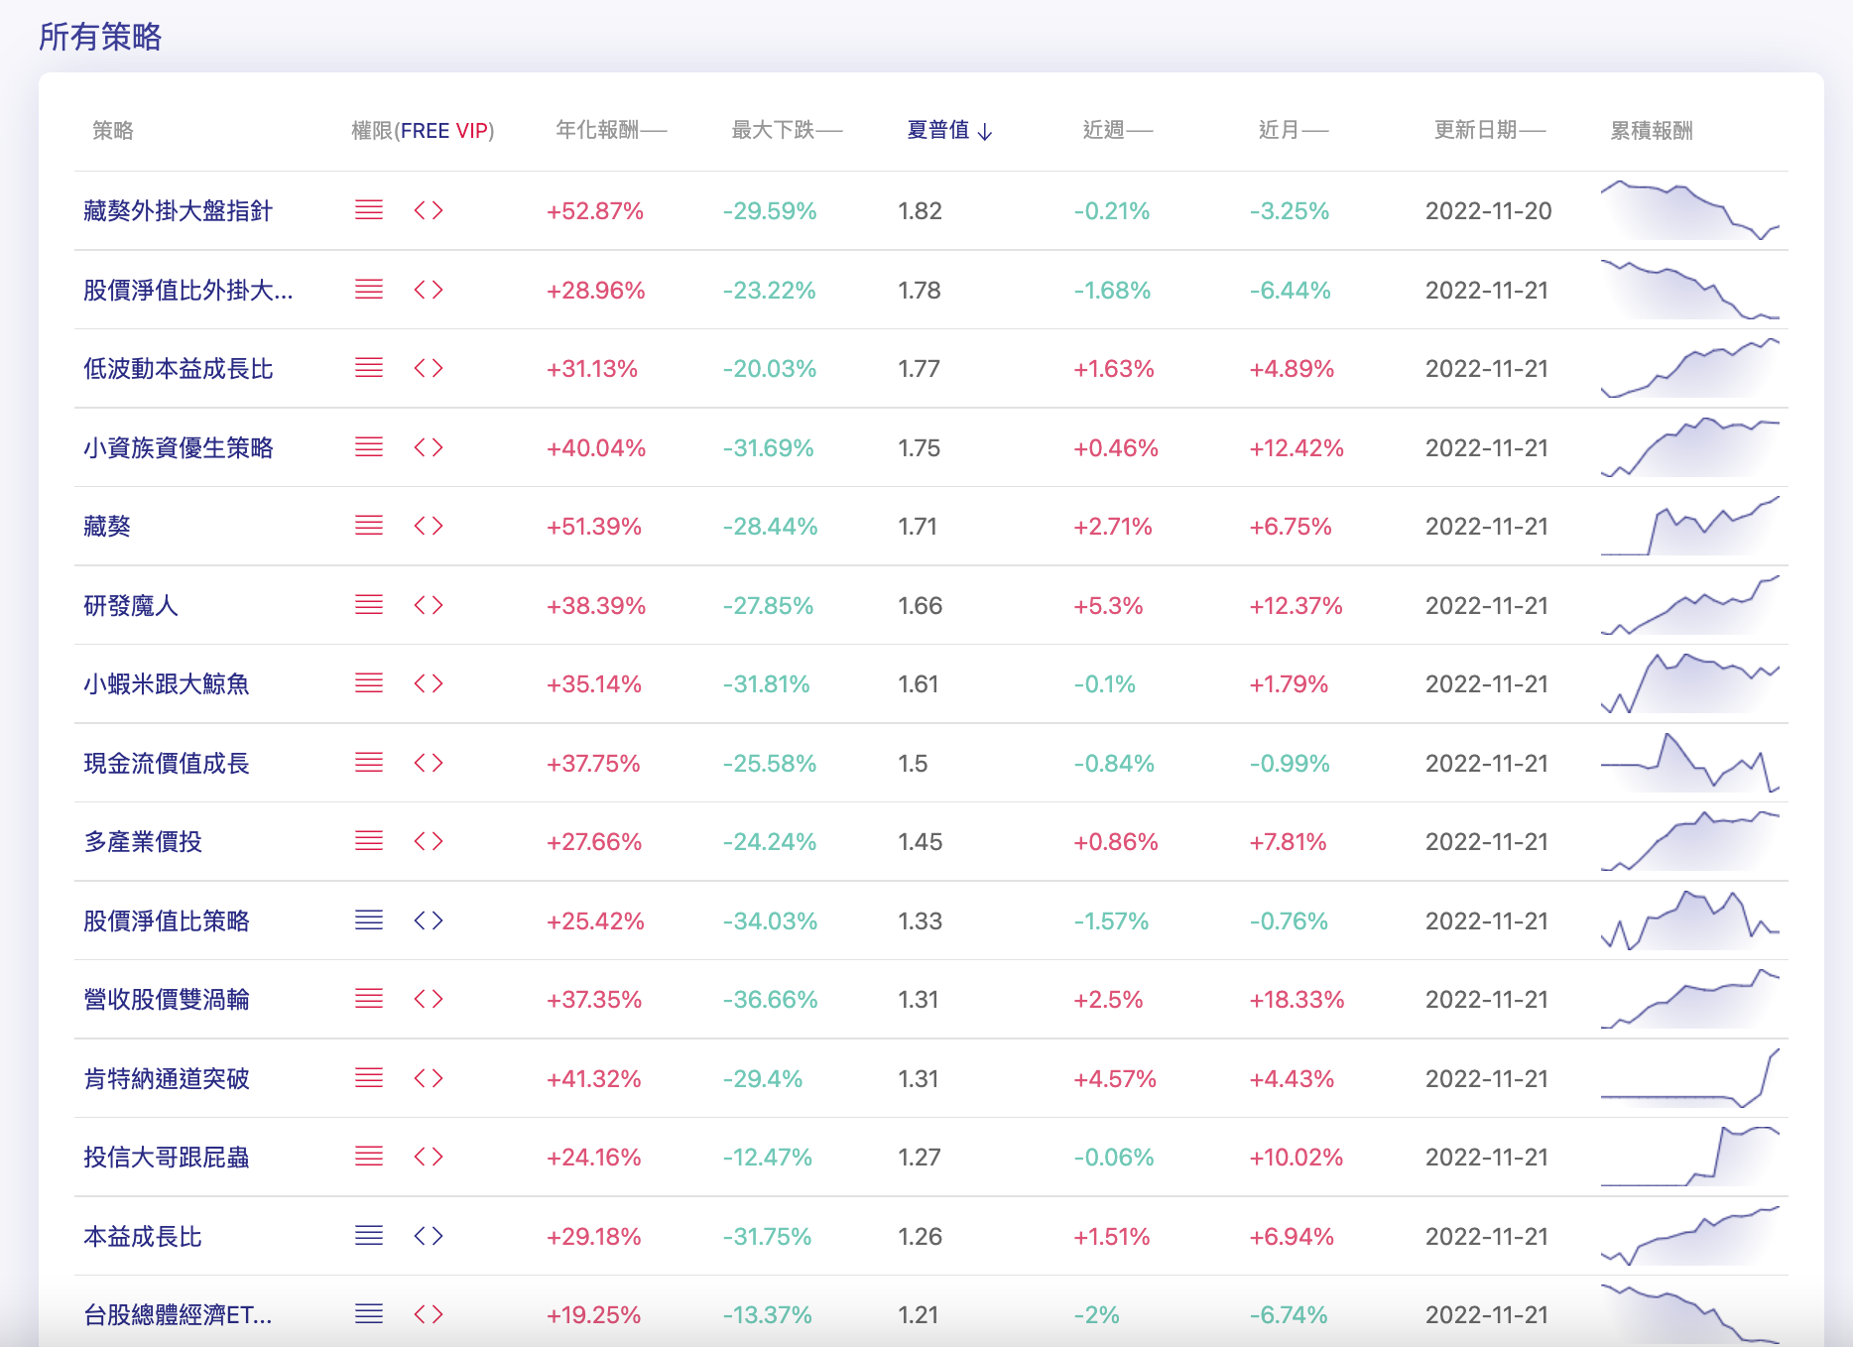This screenshot has height=1347, width=1853.
Task: Open the 小蝦米跟大鯨魚 strategy page
Action: (166, 683)
